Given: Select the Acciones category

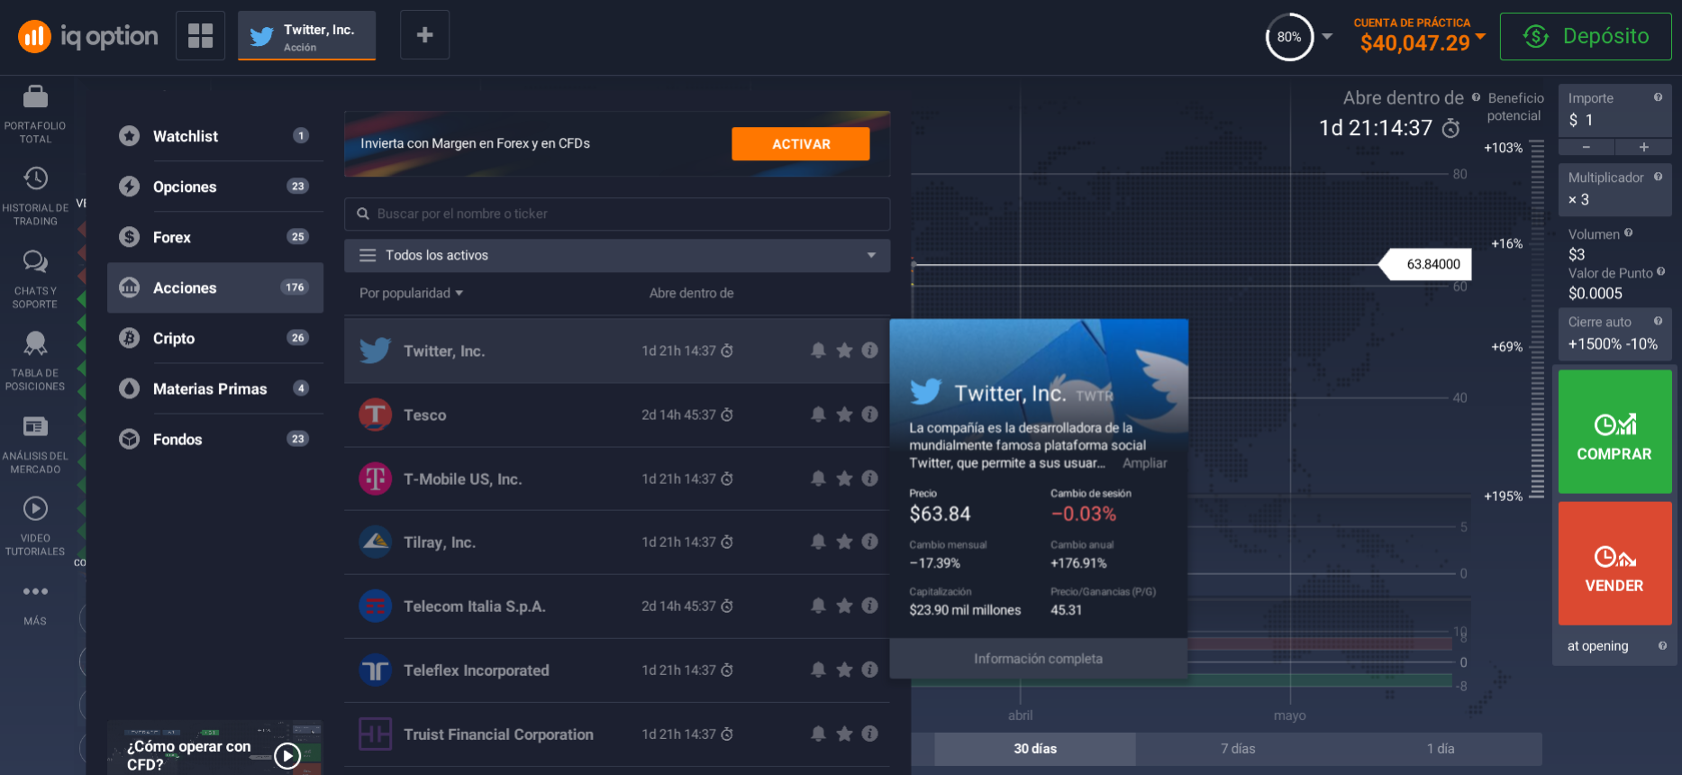Looking at the screenshot, I should coord(215,287).
